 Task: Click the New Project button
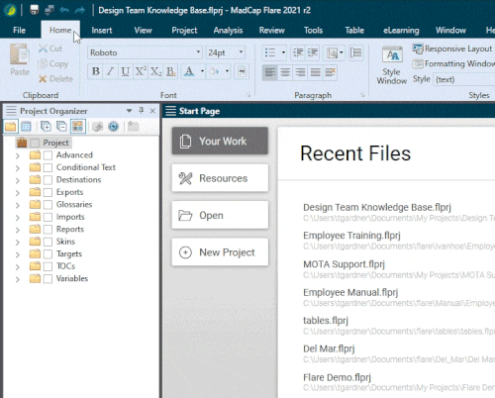(220, 252)
